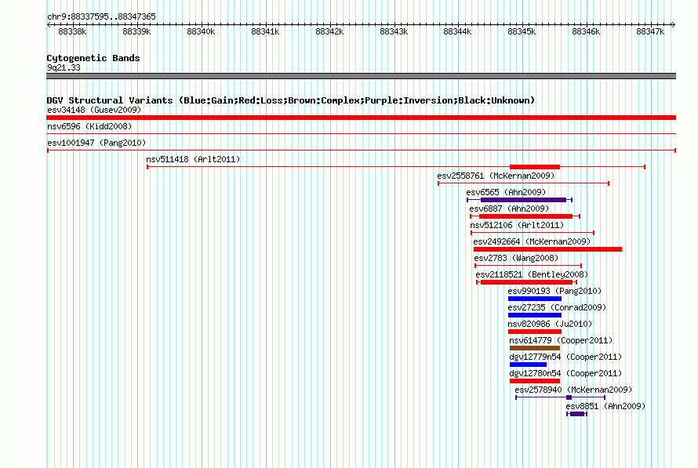The image size is (698, 468).
Task: Click the DGV Structural Variants track title
Action: click(x=291, y=100)
